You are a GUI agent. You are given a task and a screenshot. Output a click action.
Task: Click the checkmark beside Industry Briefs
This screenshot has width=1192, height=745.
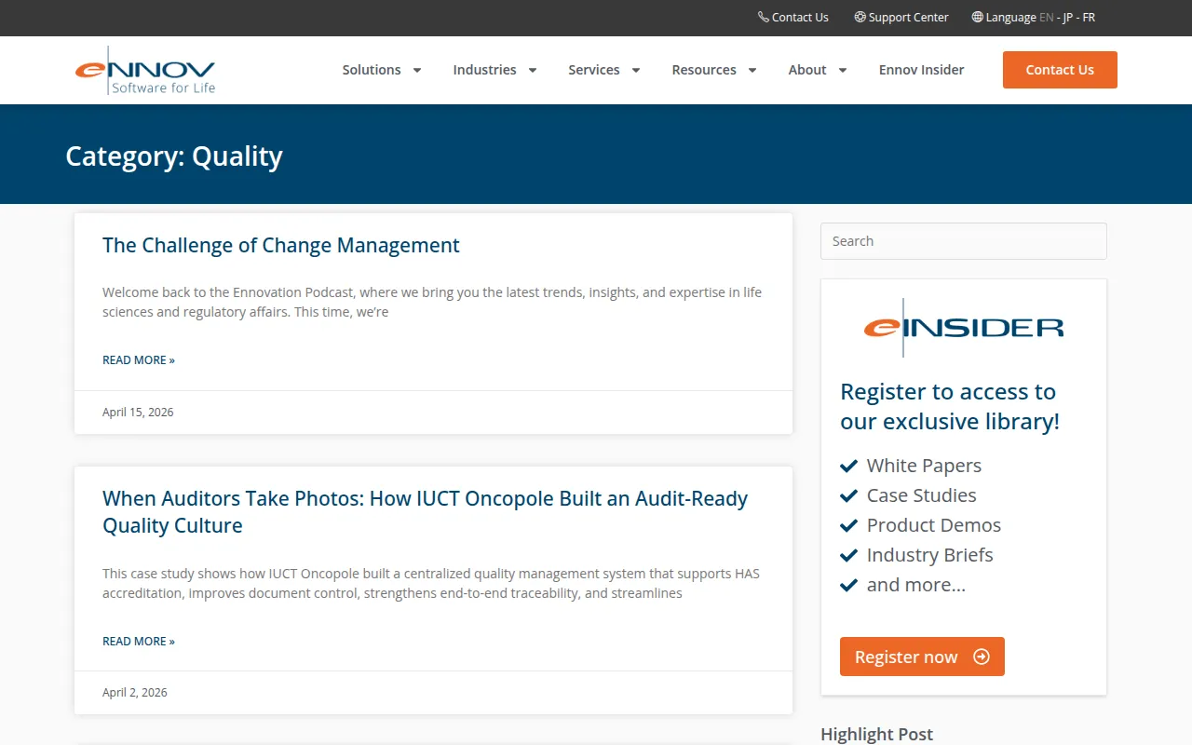point(848,555)
